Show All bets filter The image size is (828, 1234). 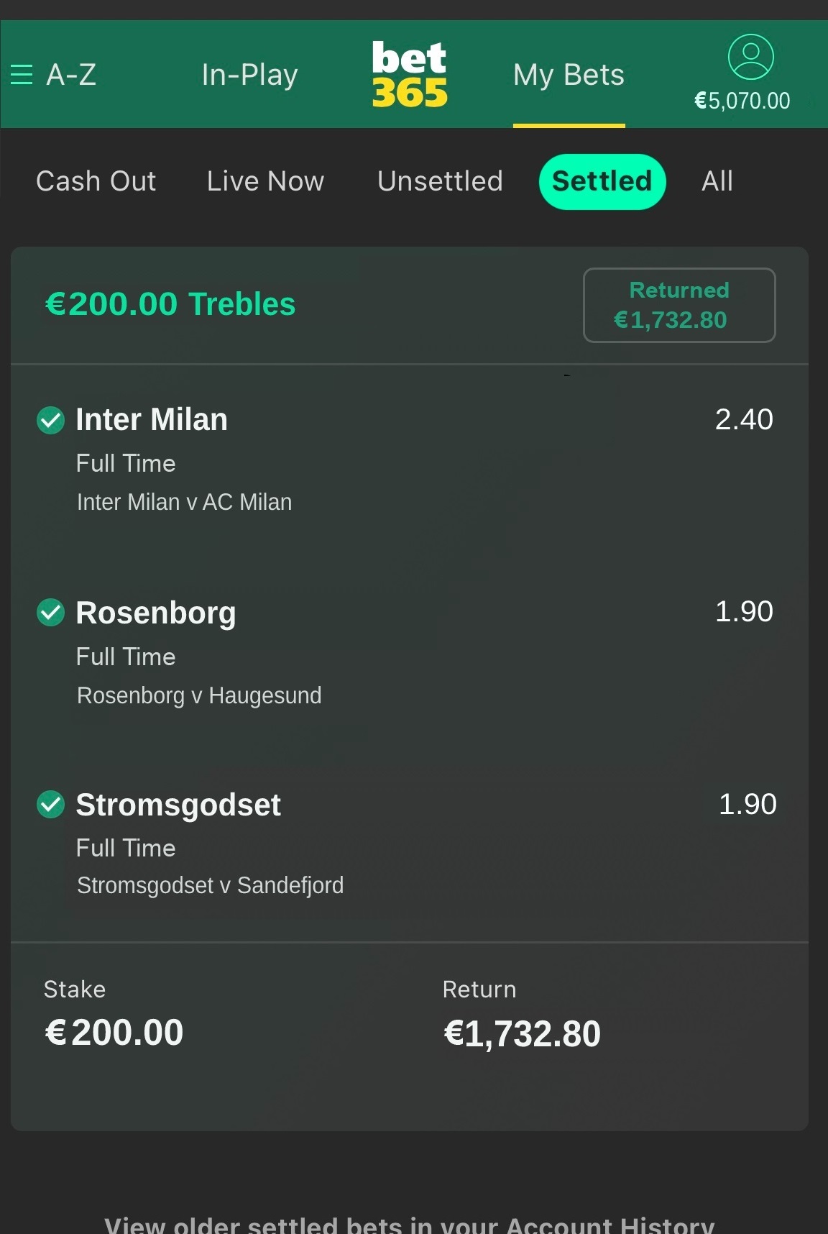pyautogui.click(x=717, y=181)
